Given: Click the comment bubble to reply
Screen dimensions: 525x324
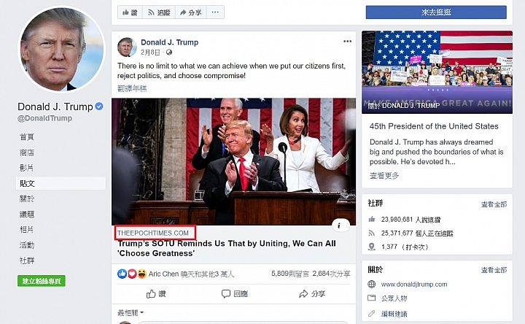Looking at the screenshot, I should pos(234,294).
